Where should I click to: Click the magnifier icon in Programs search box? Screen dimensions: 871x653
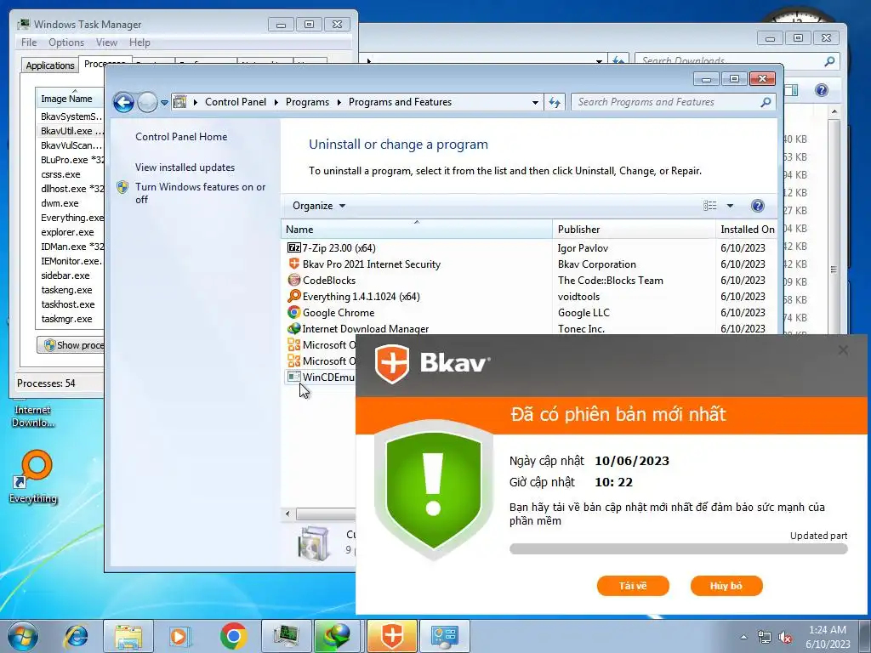(766, 102)
